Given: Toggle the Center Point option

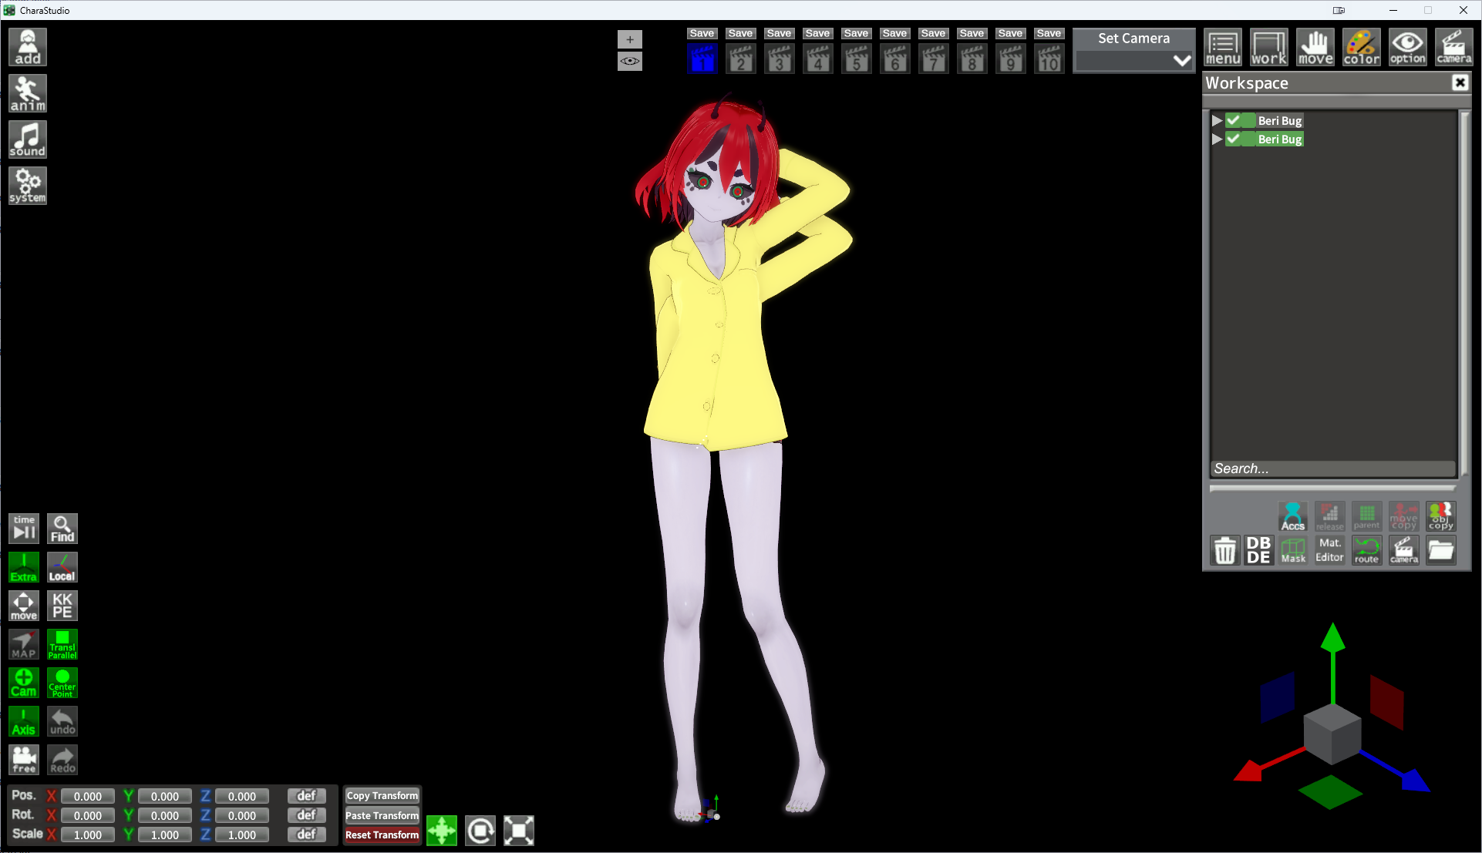Looking at the screenshot, I should [62, 683].
